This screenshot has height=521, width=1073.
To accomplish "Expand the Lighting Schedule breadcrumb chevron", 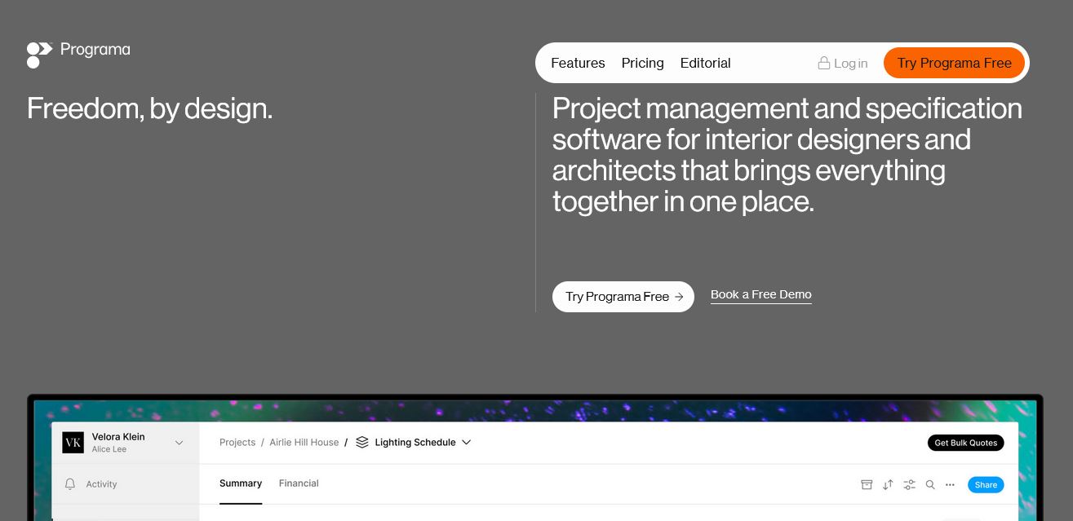I will 466,442.
